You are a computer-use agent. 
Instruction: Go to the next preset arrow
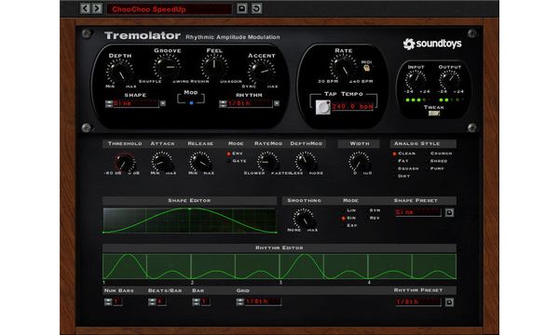pyautogui.click(x=97, y=8)
